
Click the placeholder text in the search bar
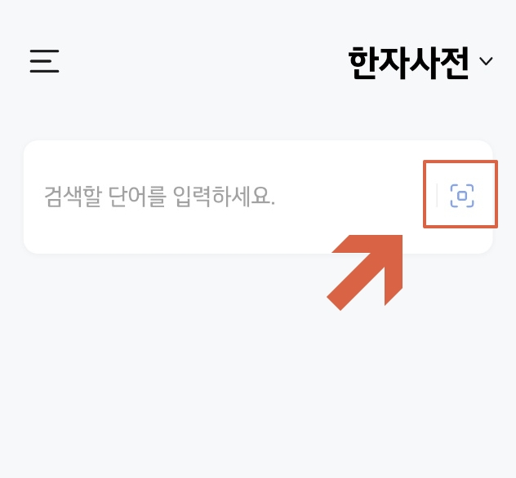click(x=159, y=197)
